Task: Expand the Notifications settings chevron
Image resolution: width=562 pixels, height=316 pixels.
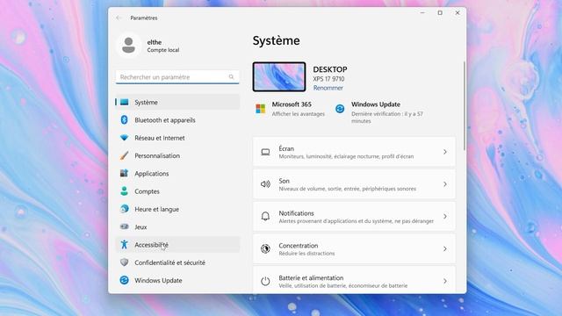Action: pyautogui.click(x=445, y=217)
